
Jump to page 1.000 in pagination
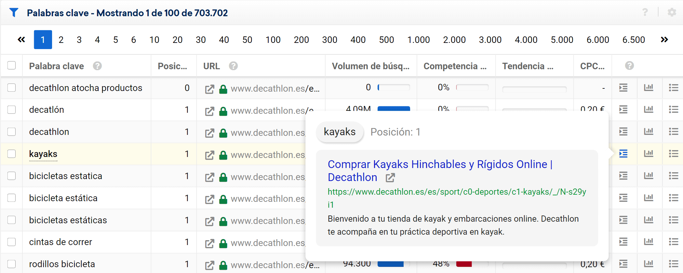[418, 40]
